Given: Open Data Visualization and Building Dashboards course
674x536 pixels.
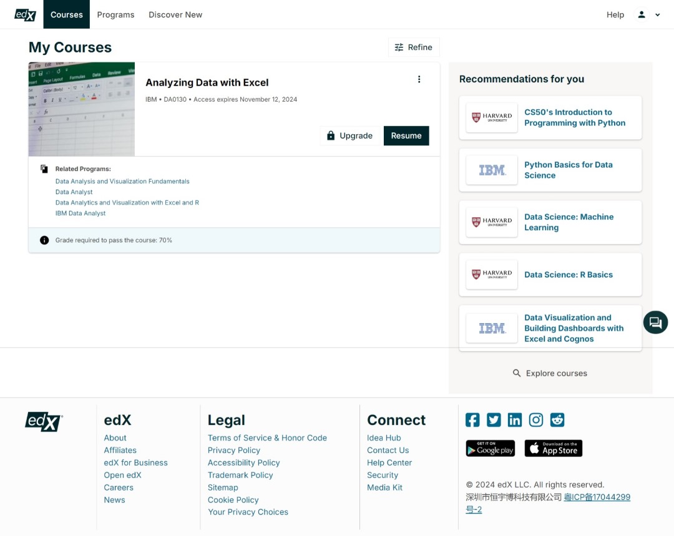Looking at the screenshot, I should click(574, 328).
